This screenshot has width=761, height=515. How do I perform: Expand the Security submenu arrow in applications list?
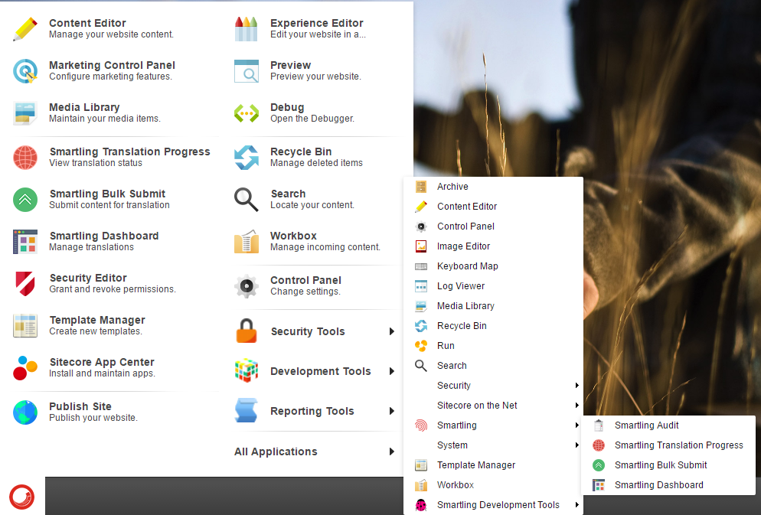click(576, 385)
